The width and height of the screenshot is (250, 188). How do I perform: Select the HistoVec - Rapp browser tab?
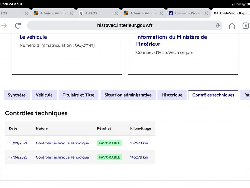(231, 13)
